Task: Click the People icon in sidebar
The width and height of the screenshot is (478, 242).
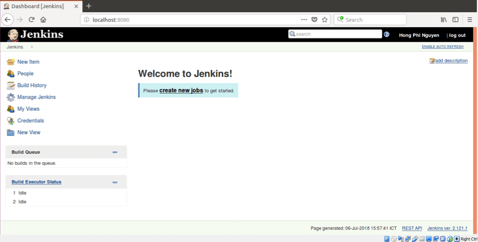Action: click(11, 74)
